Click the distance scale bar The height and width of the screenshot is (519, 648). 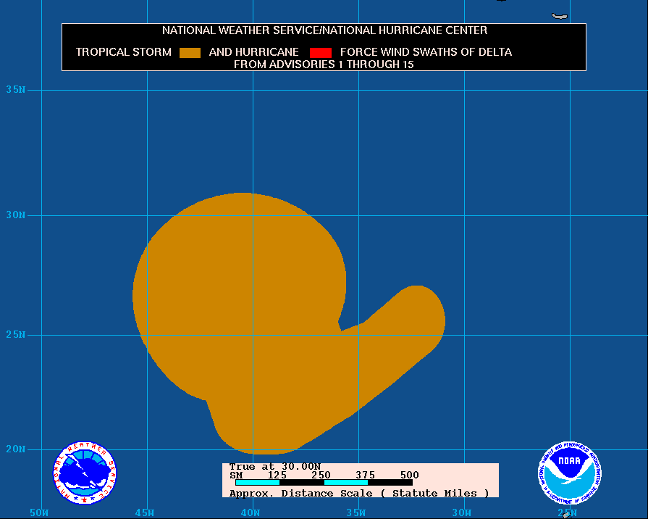[324, 483]
